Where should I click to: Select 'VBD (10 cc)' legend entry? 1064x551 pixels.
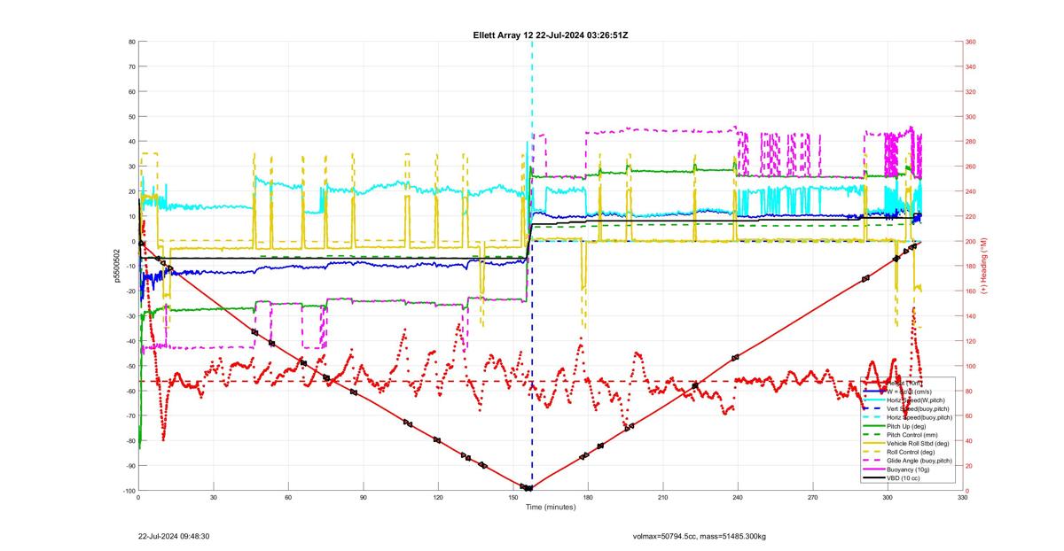[905, 478]
